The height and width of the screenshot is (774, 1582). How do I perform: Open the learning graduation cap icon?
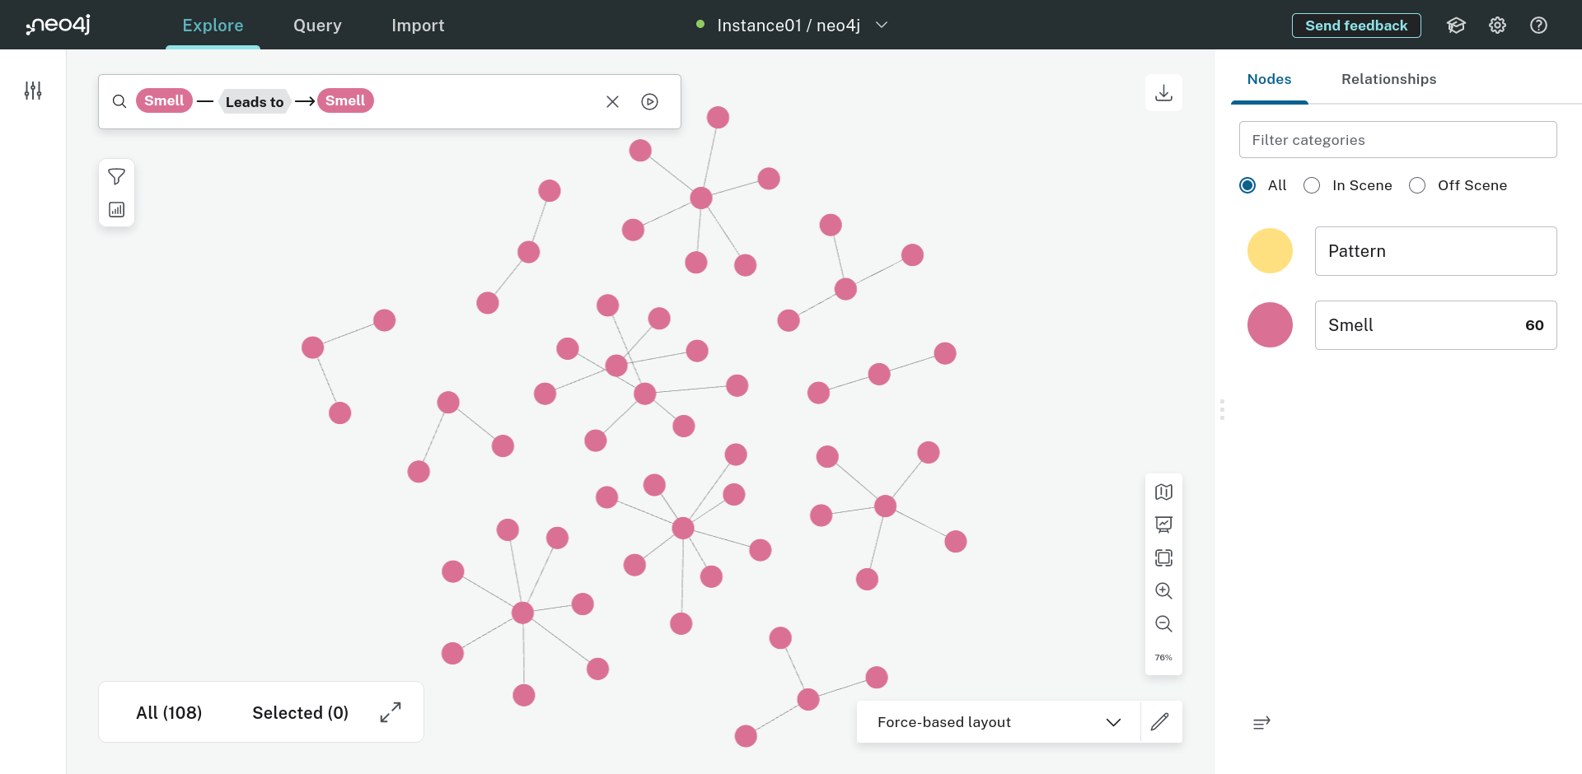(x=1456, y=26)
